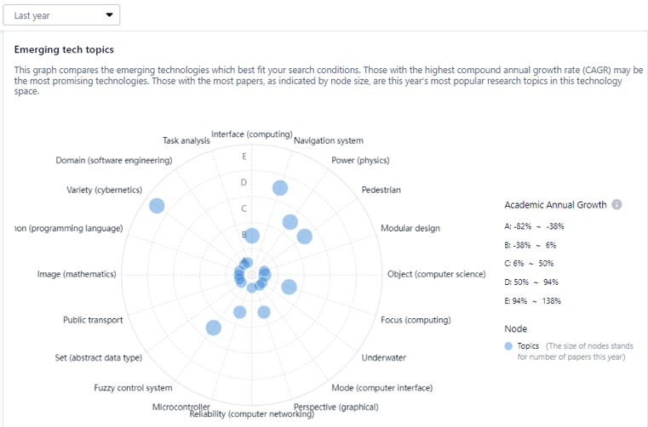Image resolution: width=648 pixels, height=427 pixels.
Task: Click the Microcontroller topic label
Action: click(x=181, y=407)
